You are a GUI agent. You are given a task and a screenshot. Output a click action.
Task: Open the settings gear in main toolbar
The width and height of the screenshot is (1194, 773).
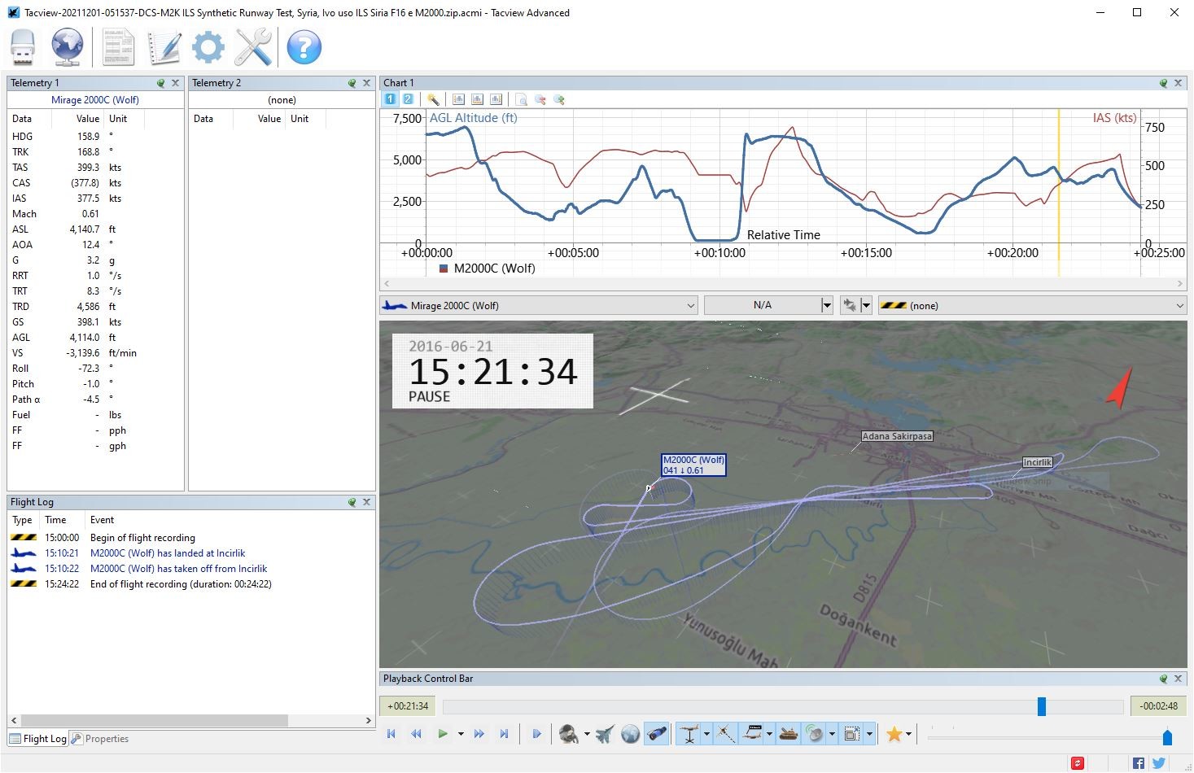tap(208, 47)
